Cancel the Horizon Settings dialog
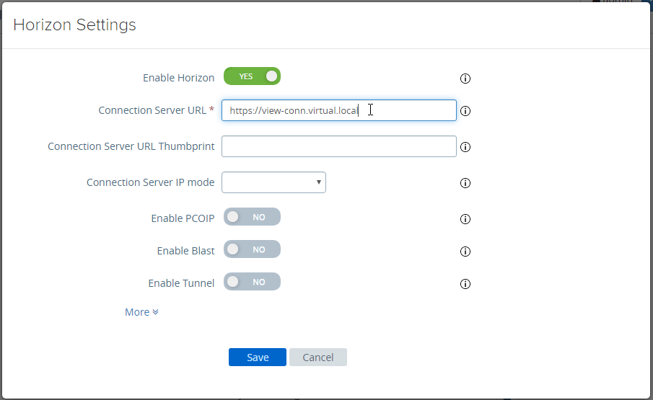This screenshot has height=400, width=653. (x=318, y=357)
